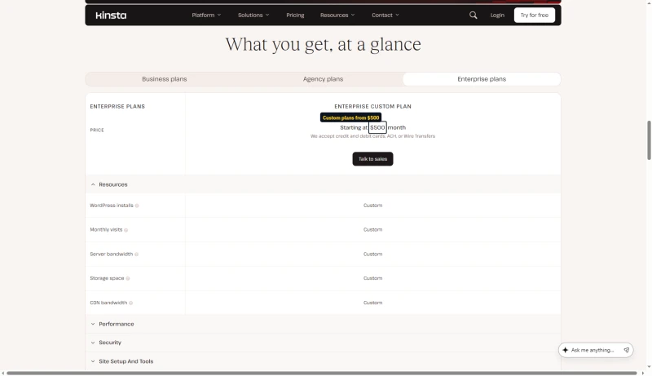This screenshot has height=376, width=652.
Task: Click the PRICE row label
Action: pos(97,130)
